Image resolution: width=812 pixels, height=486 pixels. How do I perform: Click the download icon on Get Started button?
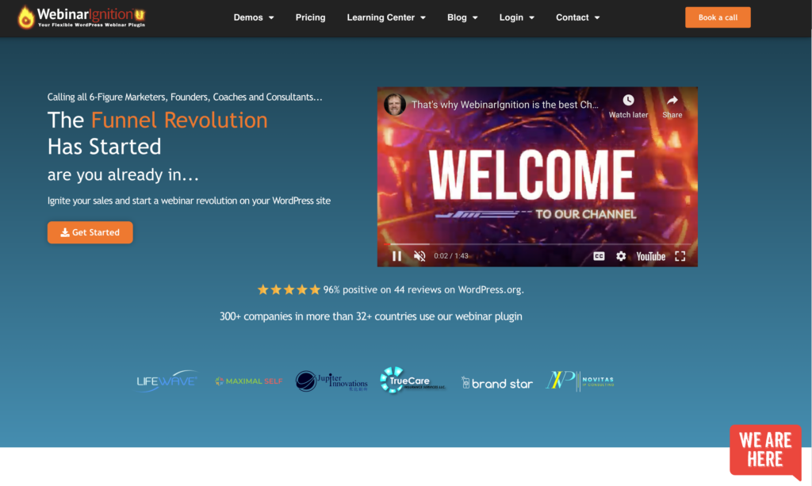tap(63, 232)
